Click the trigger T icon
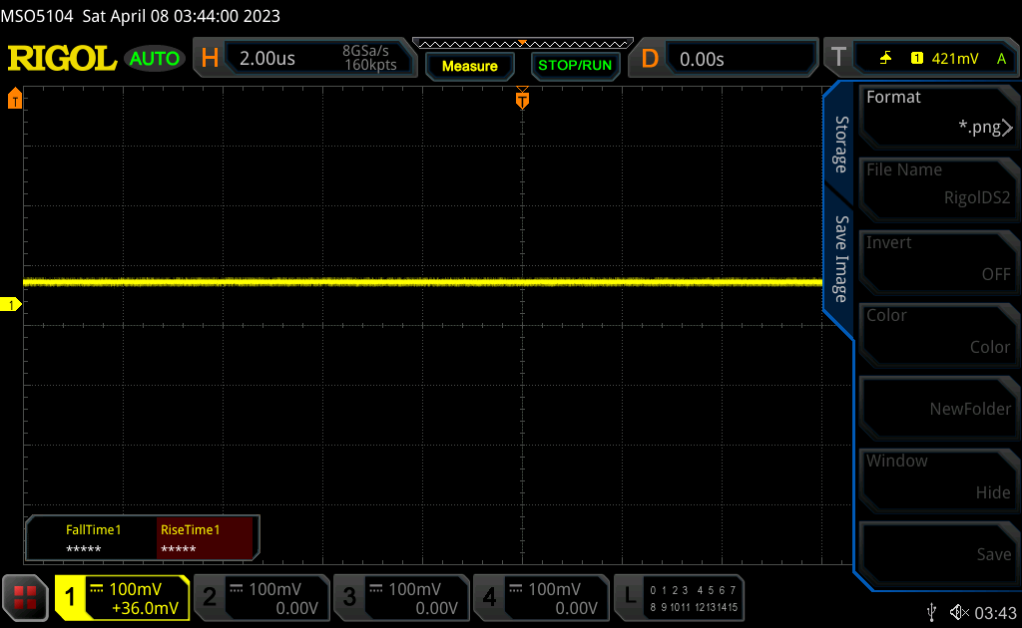Image resolution: width=1022 pixels, height=628 pixels. [x=838, y=59]
